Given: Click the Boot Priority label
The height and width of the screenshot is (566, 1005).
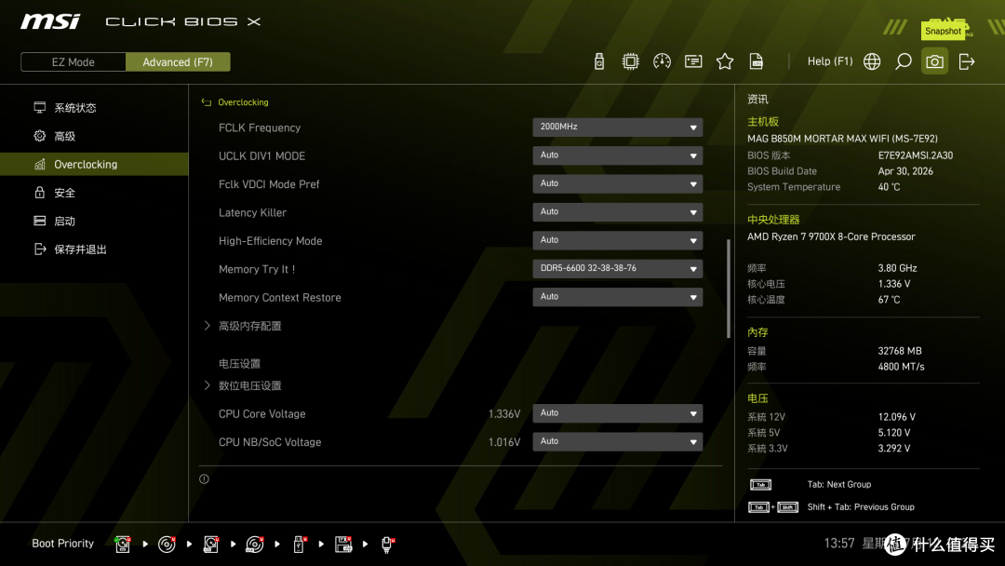Looking at the screenshot, I should coord(63,544).
